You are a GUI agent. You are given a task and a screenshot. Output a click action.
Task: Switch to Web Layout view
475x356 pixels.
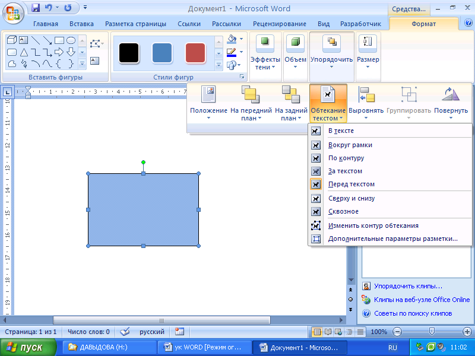[338, 332]
